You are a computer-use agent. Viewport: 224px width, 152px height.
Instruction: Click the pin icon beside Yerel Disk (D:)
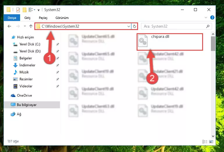58,51
